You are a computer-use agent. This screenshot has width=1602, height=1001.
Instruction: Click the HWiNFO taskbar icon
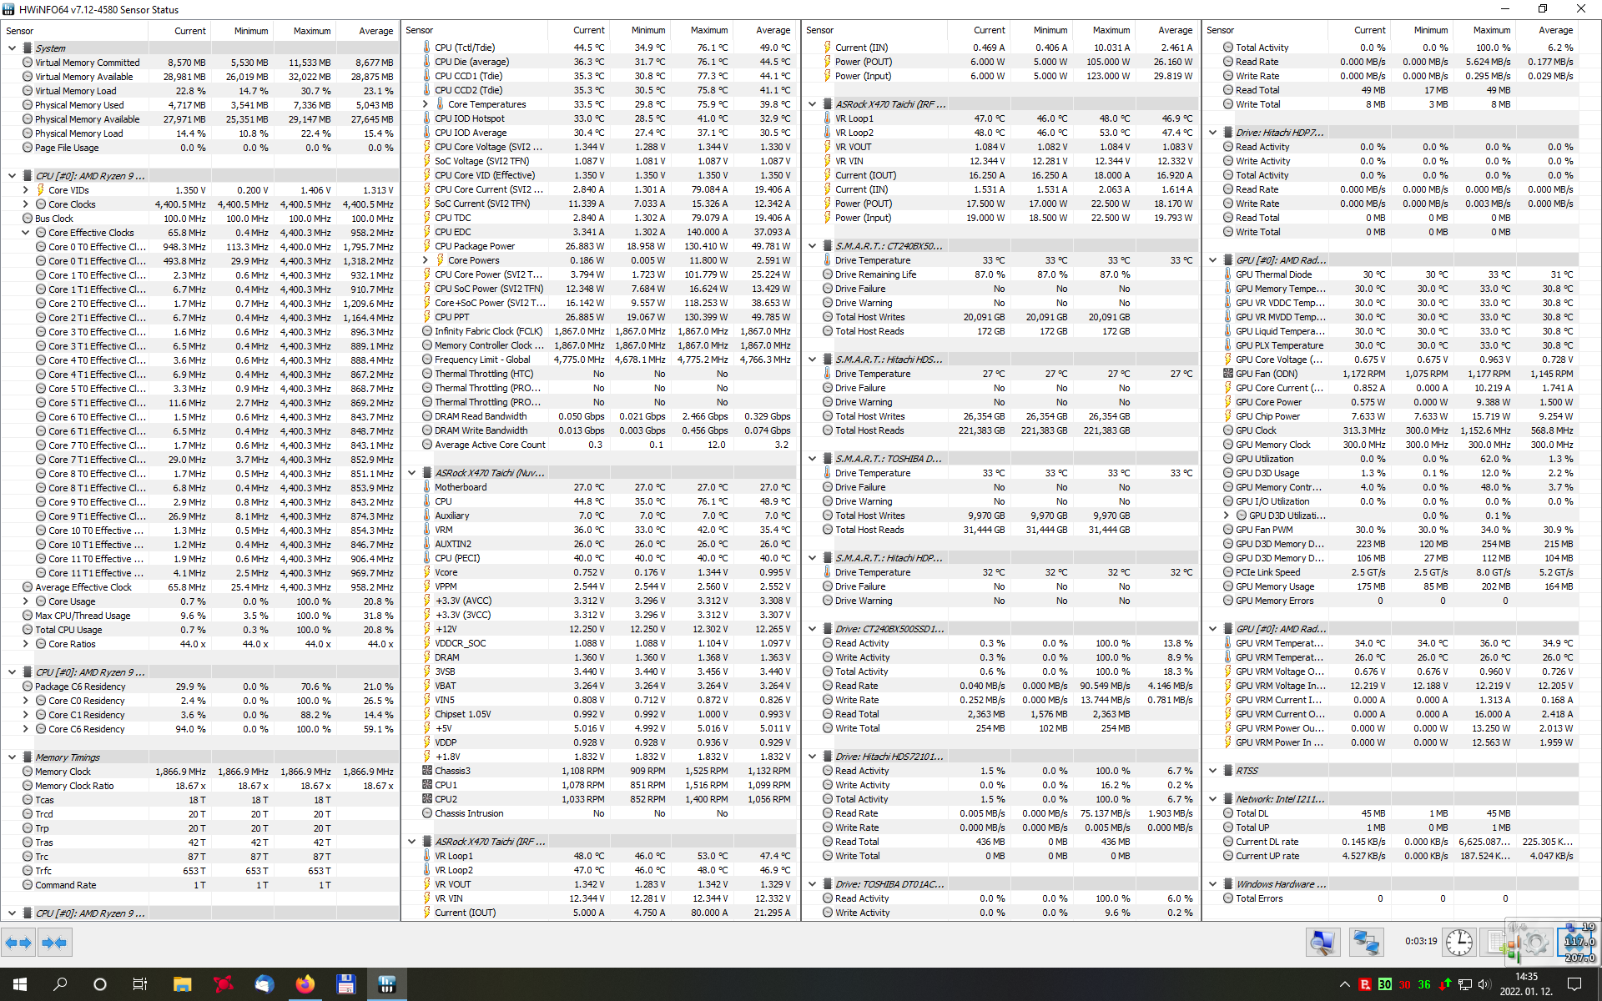(x=386, y=984)
